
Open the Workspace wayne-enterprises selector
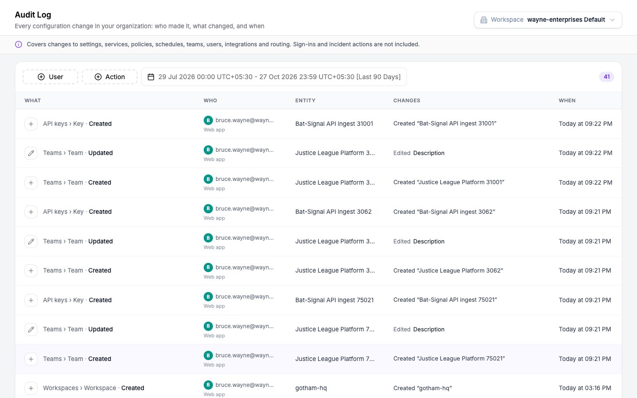548,20
